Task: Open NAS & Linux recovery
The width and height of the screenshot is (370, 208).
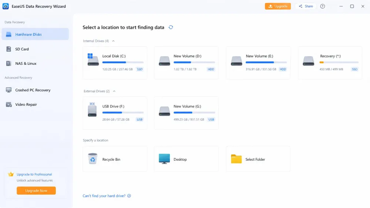Action: pos(35,64)
